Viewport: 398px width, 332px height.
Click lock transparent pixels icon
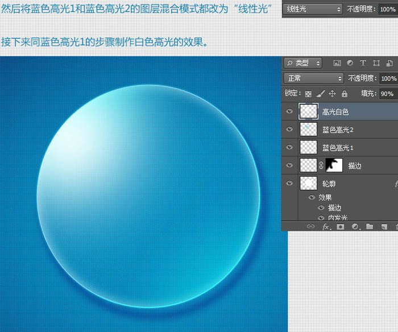tap(308, 94)
